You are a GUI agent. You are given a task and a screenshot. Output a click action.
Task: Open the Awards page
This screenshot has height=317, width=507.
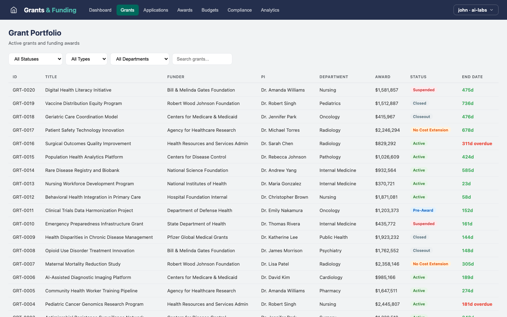coord(184,10)
